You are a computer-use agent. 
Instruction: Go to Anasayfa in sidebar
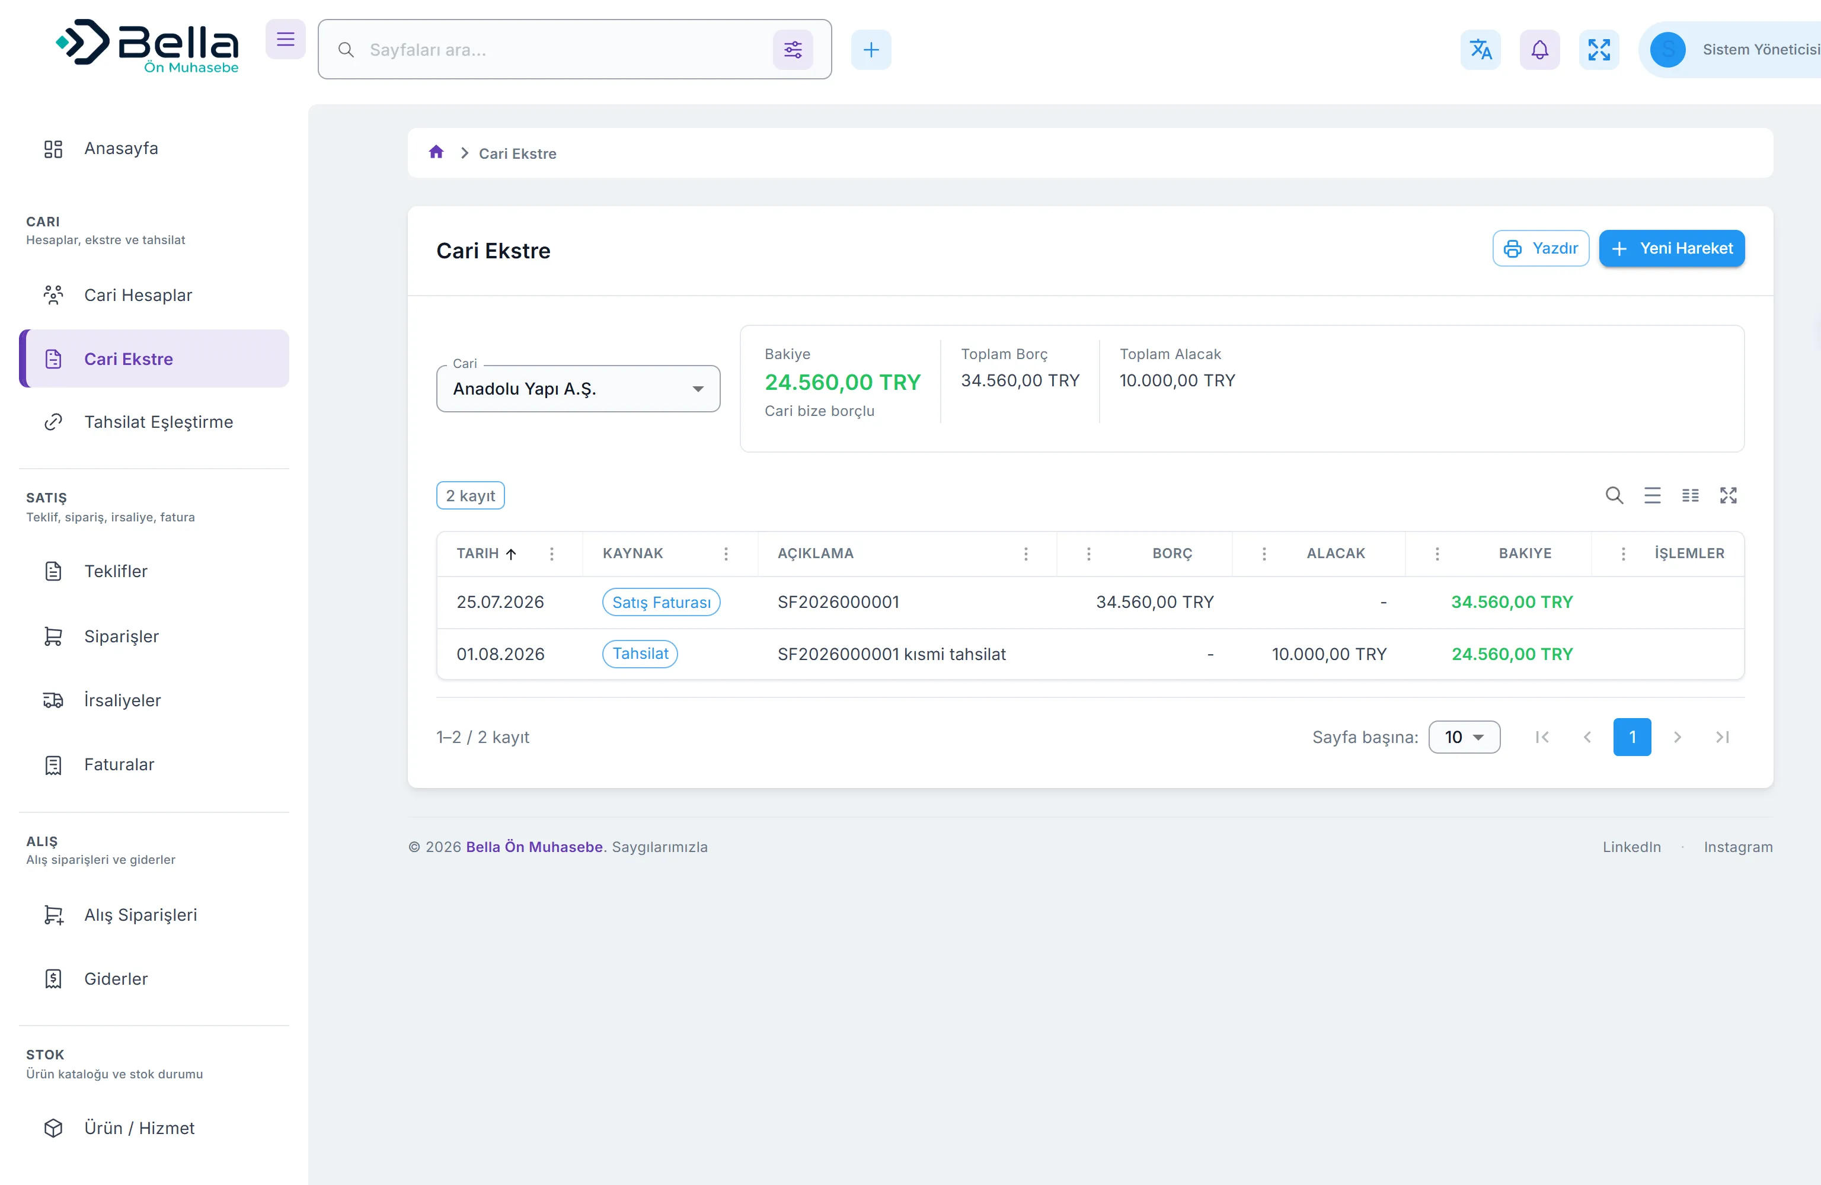click(x=154, y=148)
